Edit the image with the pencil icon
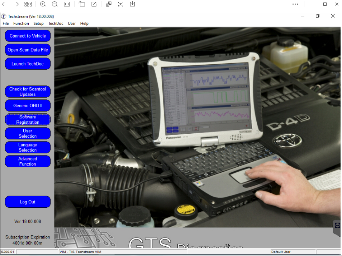 coord(94,4)
